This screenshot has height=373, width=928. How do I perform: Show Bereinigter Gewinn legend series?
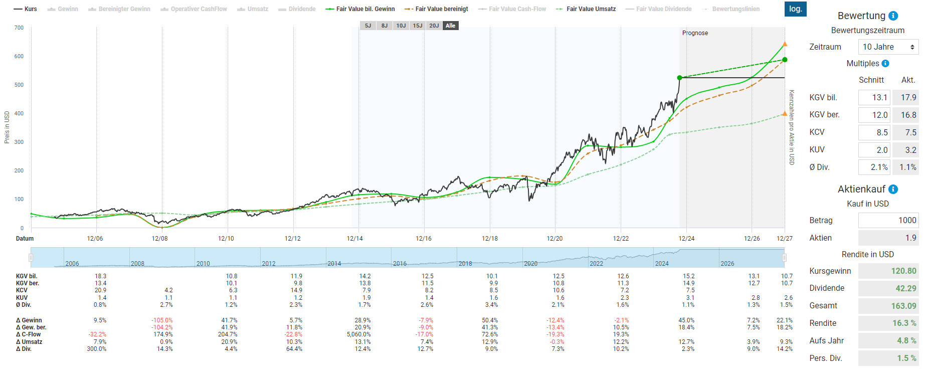[119, 9]
